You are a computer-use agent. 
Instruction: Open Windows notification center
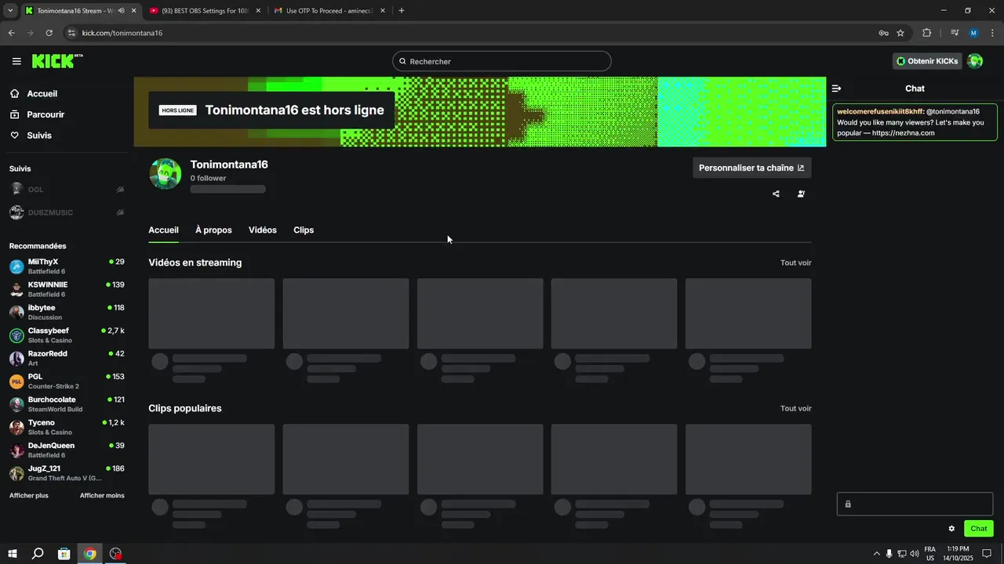tap(988, 554)
